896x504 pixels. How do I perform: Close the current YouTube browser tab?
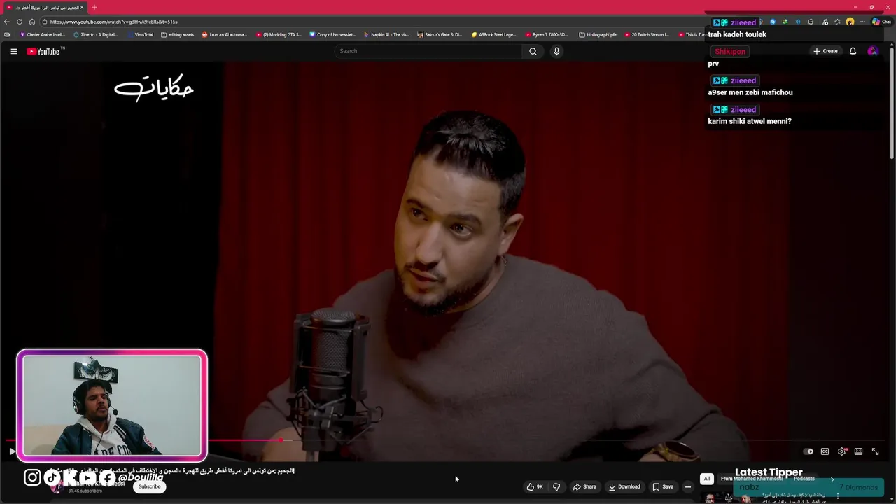(x=82, y=7)
